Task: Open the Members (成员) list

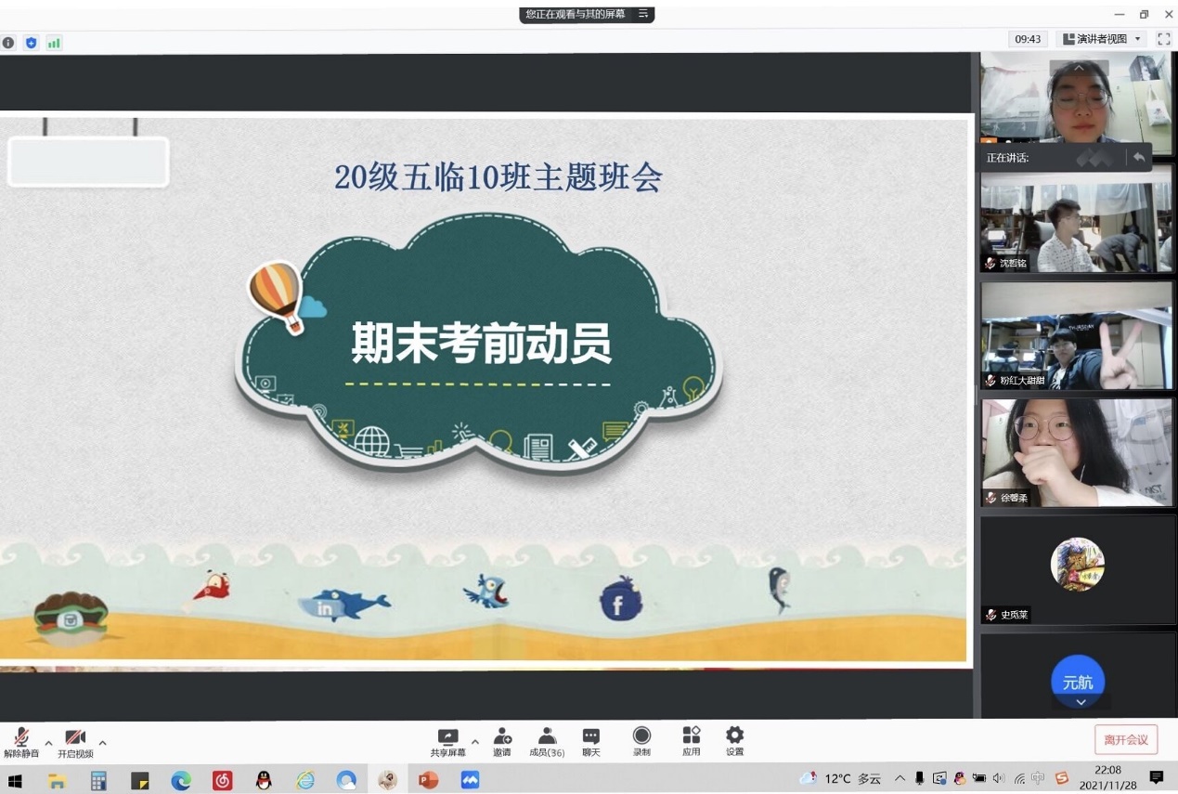Action: 547,741
